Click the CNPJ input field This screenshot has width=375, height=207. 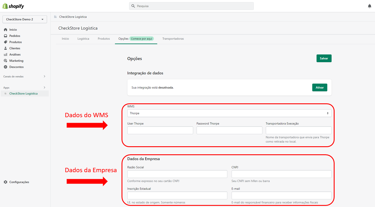(x=281, y=174)
